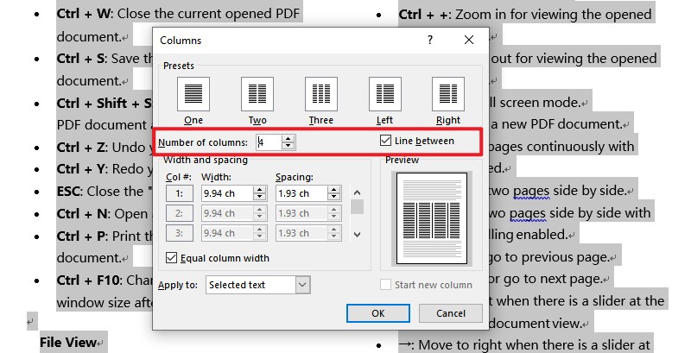
Task: Decrease column 1 spacing with down arrow
Action: [334, 197]
